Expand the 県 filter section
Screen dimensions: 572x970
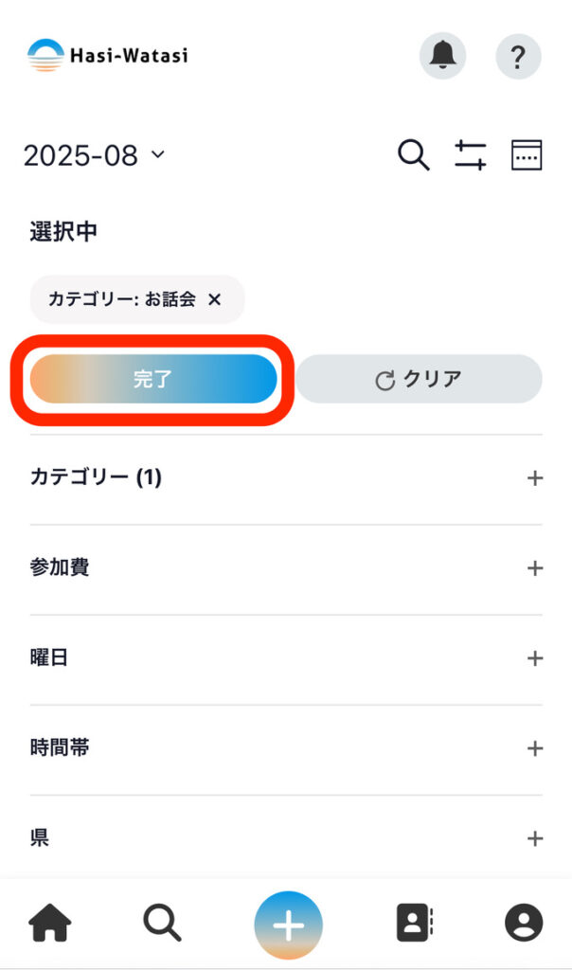[535, 838]
